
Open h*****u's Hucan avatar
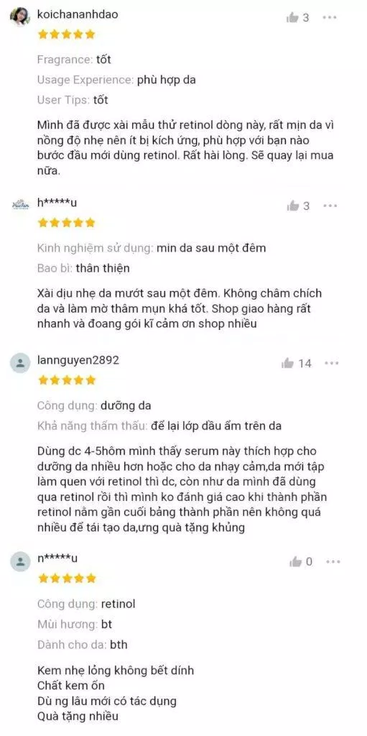point(20,205)
